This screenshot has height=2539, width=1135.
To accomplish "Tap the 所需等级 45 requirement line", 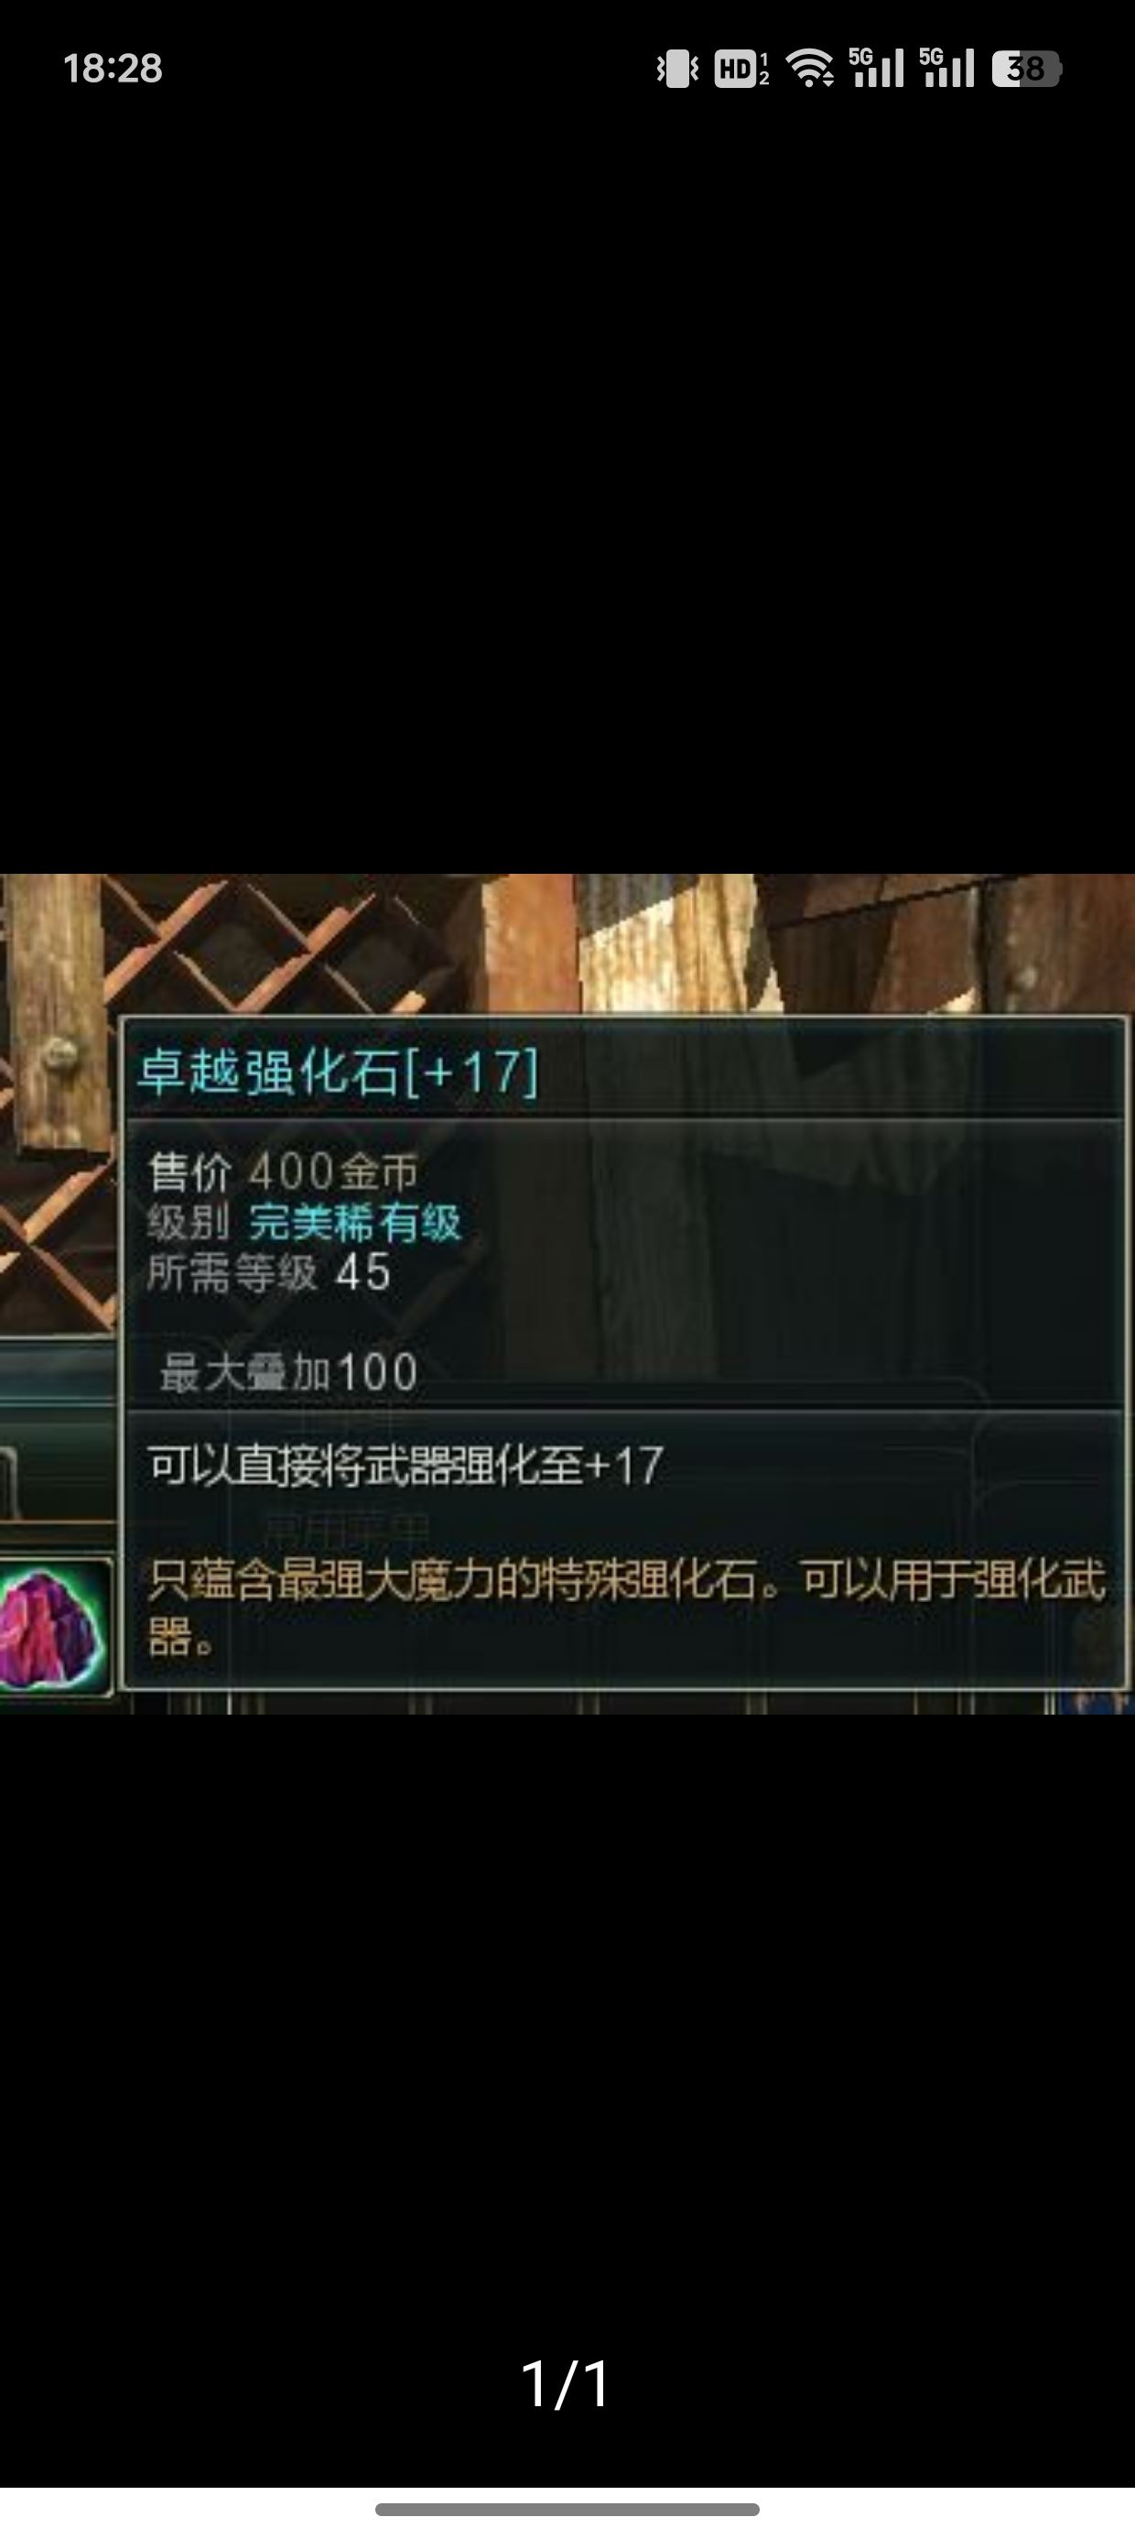I will click(x=269, y=1272).
